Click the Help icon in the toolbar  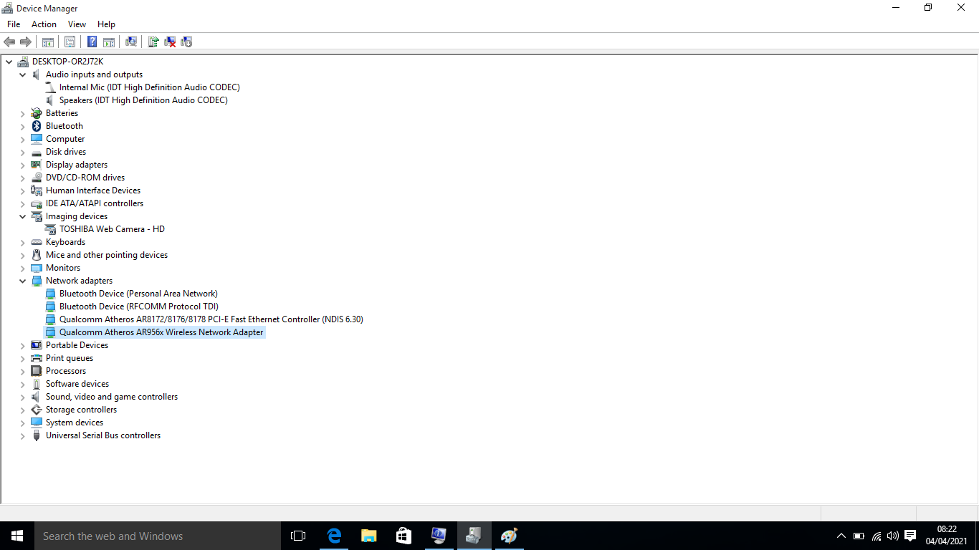pyautogui.click(x=92, y=42)
